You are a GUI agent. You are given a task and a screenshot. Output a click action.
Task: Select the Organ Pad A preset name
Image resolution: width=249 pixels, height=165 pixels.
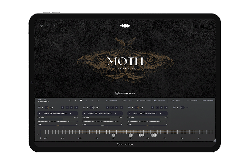[44, 101]
